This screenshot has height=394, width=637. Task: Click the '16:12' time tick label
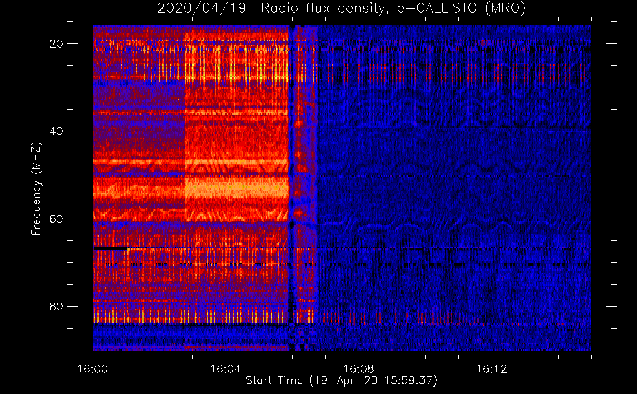tap(492, 369)
